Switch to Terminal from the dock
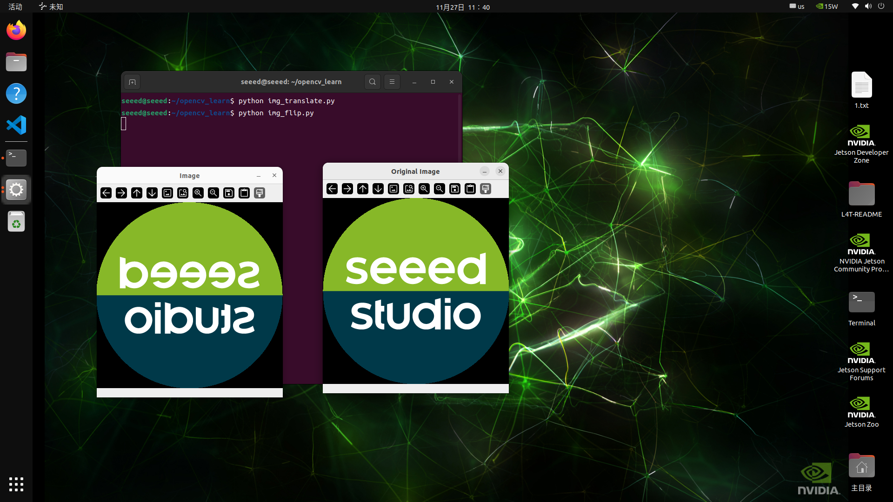This screenshot has height=502, width=893. (x=16, y=158)
